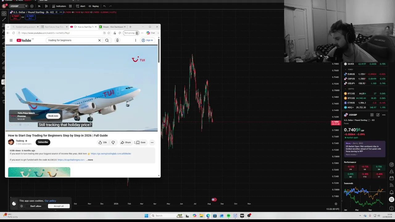Image resolution: width=395 pixels, height=222 pixels.
Task: Expand the video description with more
Action: [x=89, y=160]
